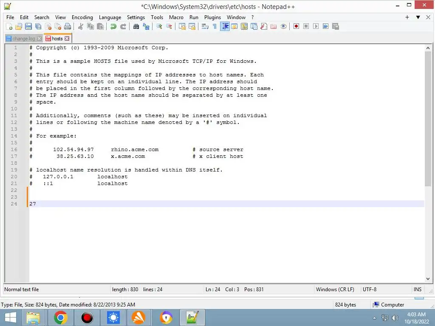The image size is (435, 326).
Task: Open File Explorer from the taskbar
Action: click(x=33, y=318)
